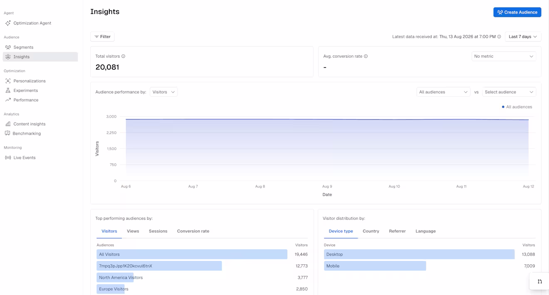Switch to the Conversion rate tab
The width and height of the screenshot is (549, 295).
193,231
